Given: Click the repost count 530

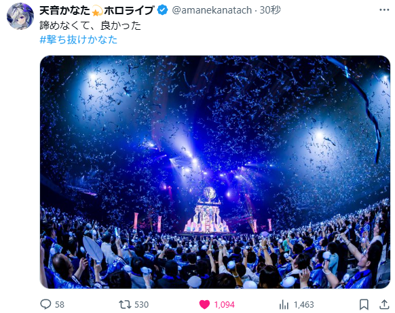Looking at the screenshot, I should pyautogui.click(x=142, y=305).
